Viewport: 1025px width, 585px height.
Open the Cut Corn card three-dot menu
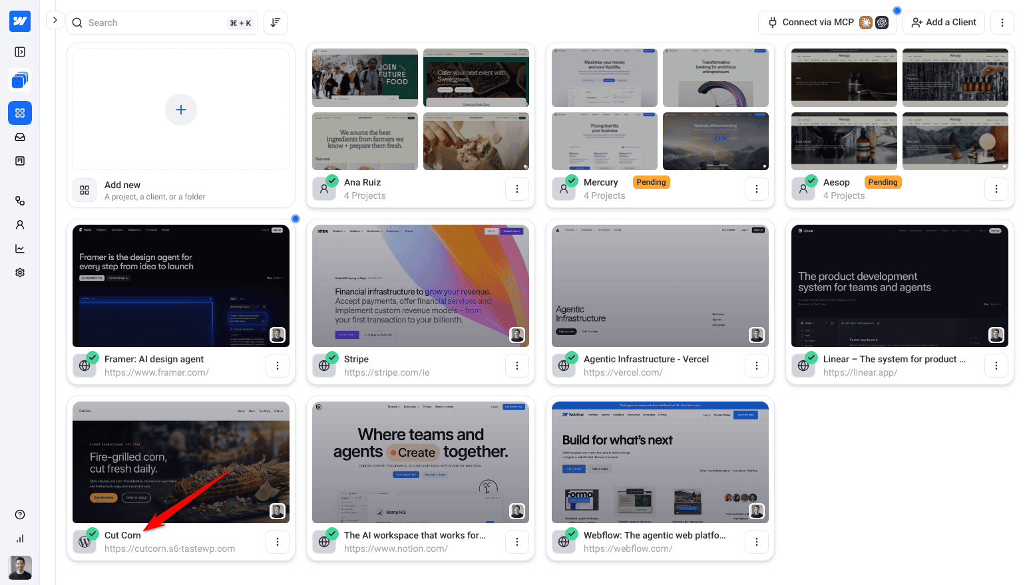tap(278, 542)
